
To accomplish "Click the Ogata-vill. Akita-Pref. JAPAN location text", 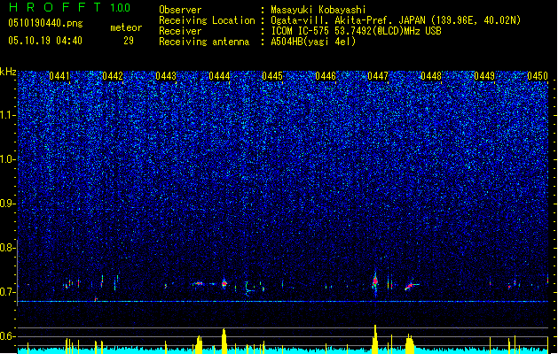I will point(348,20).
